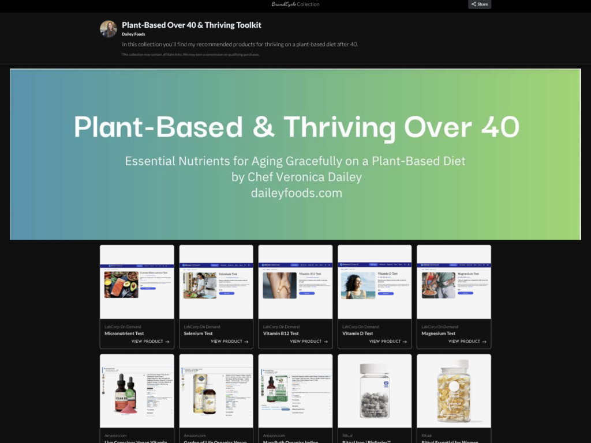Open the Vitamin B12 Test thumbnail image
The width and height of the screenshot is (591, 443).
[x=295, y=282]
